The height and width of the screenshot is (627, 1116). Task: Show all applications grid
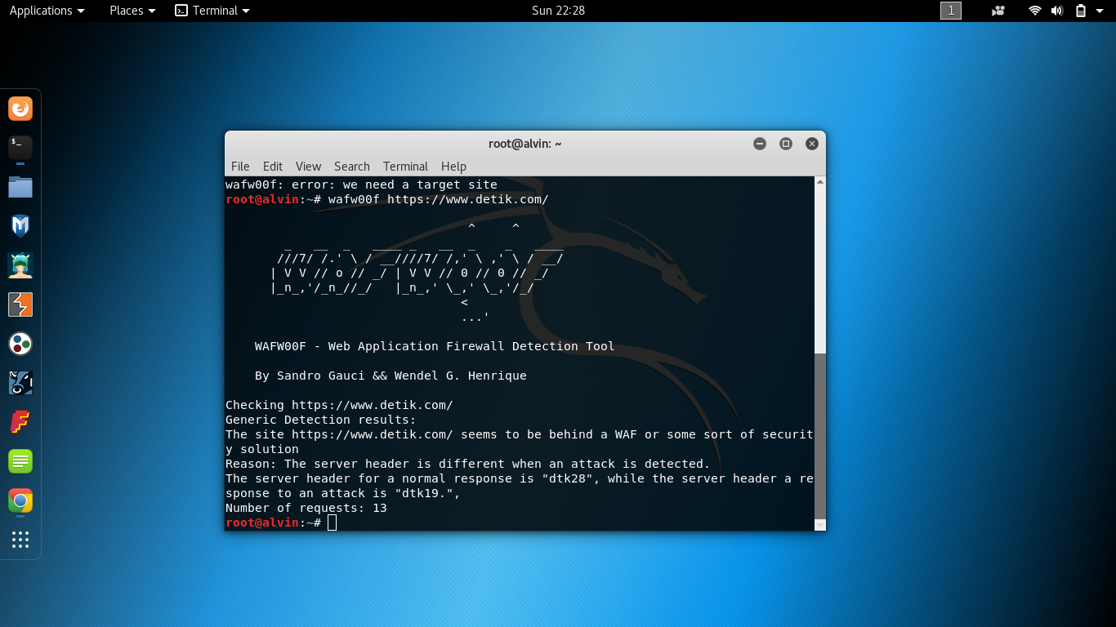pos(20,540)
